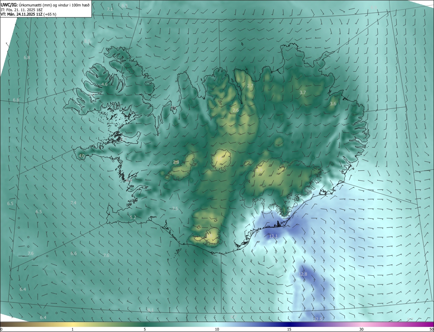Viewport: 434px width, 332px height.
Task: Click the IT: Fös. 21. 11. 2025 18Z line
Action: [x=21, y=10]
